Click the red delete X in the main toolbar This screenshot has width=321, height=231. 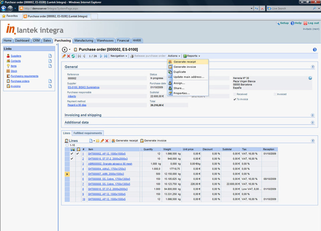point(68,56)
